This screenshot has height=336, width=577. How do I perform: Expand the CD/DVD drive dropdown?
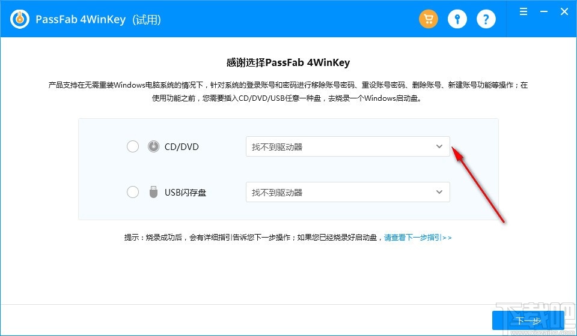[x=348, y=146]
